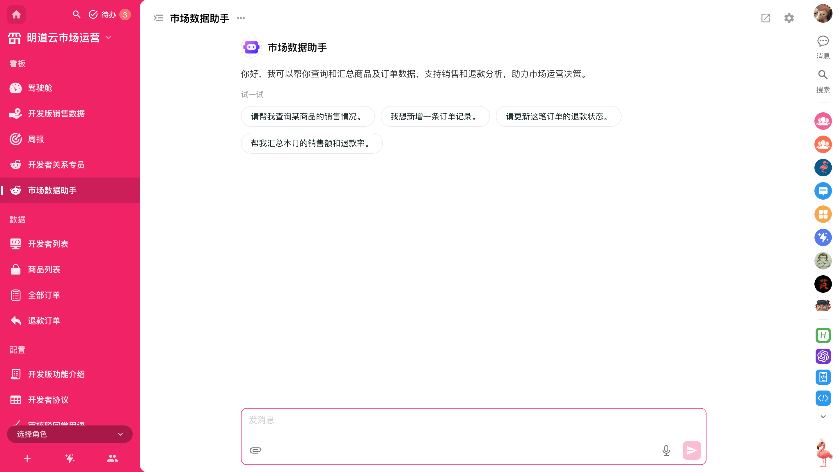The width and height of the screenshot is (838, 472).
Task: Open the chat in a new window icon
Action: [766, 18]
